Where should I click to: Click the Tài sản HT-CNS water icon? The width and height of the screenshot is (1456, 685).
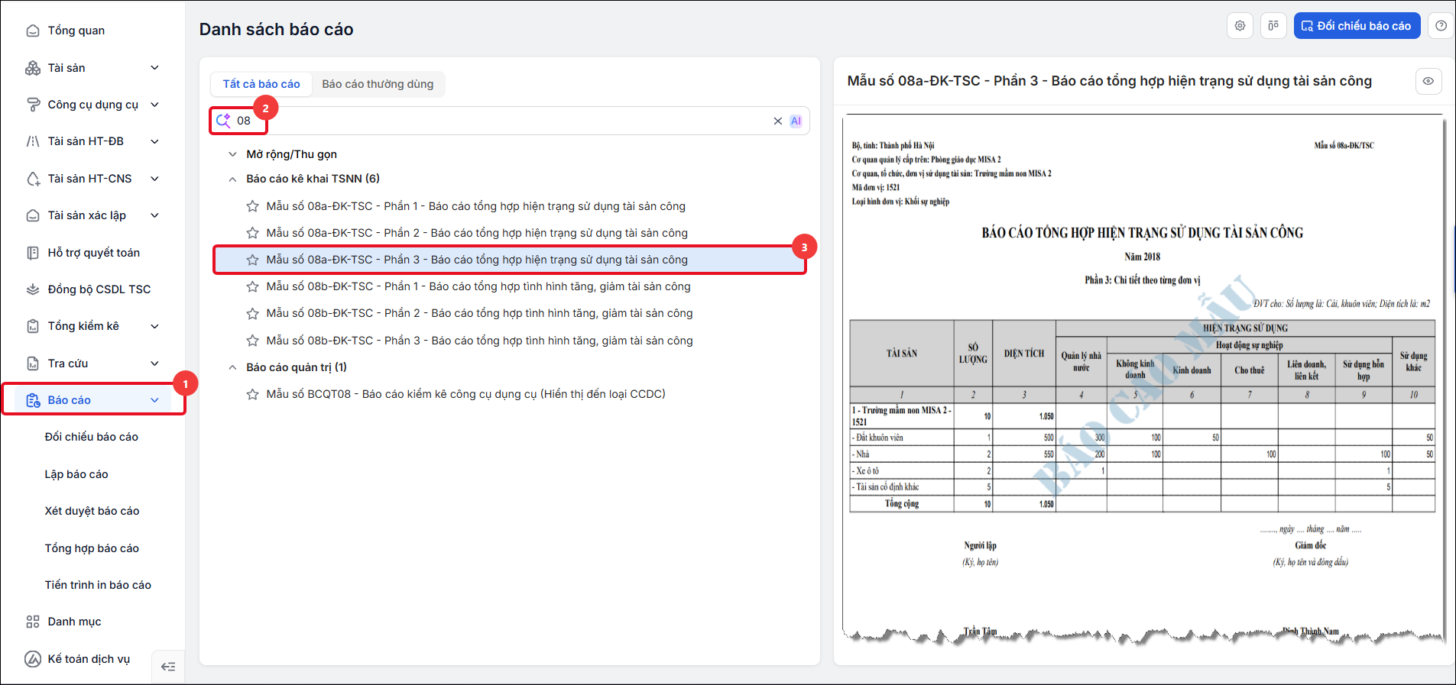[33, 179]
